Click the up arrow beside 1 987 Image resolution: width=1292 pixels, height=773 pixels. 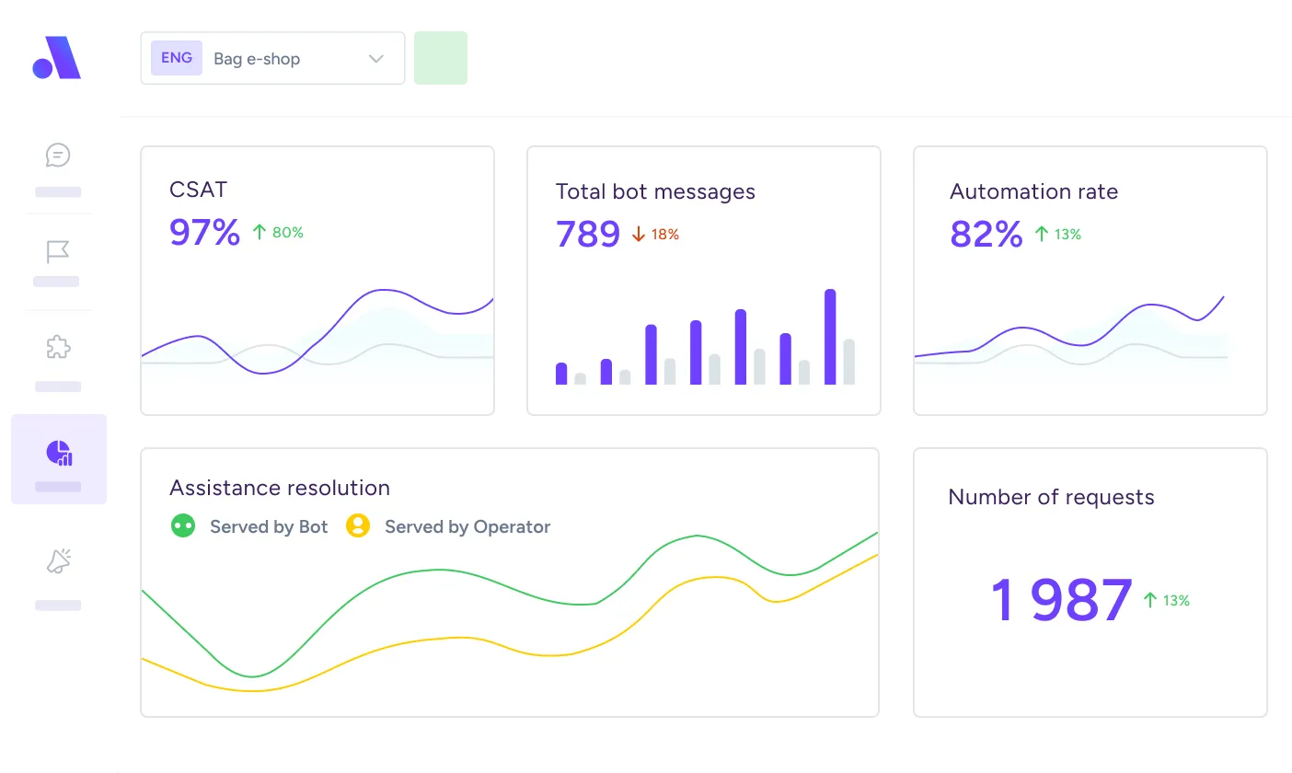[x=1150, y=600]
